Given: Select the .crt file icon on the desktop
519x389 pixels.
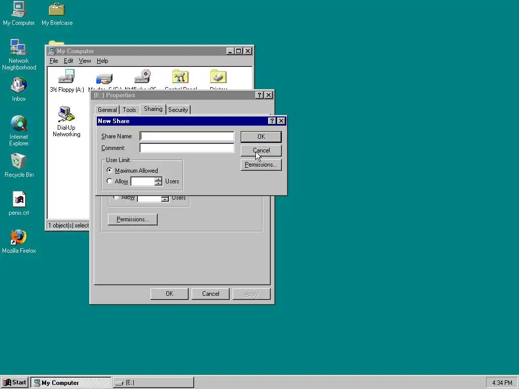Looking at the screenshot, I should pos(19,204).
